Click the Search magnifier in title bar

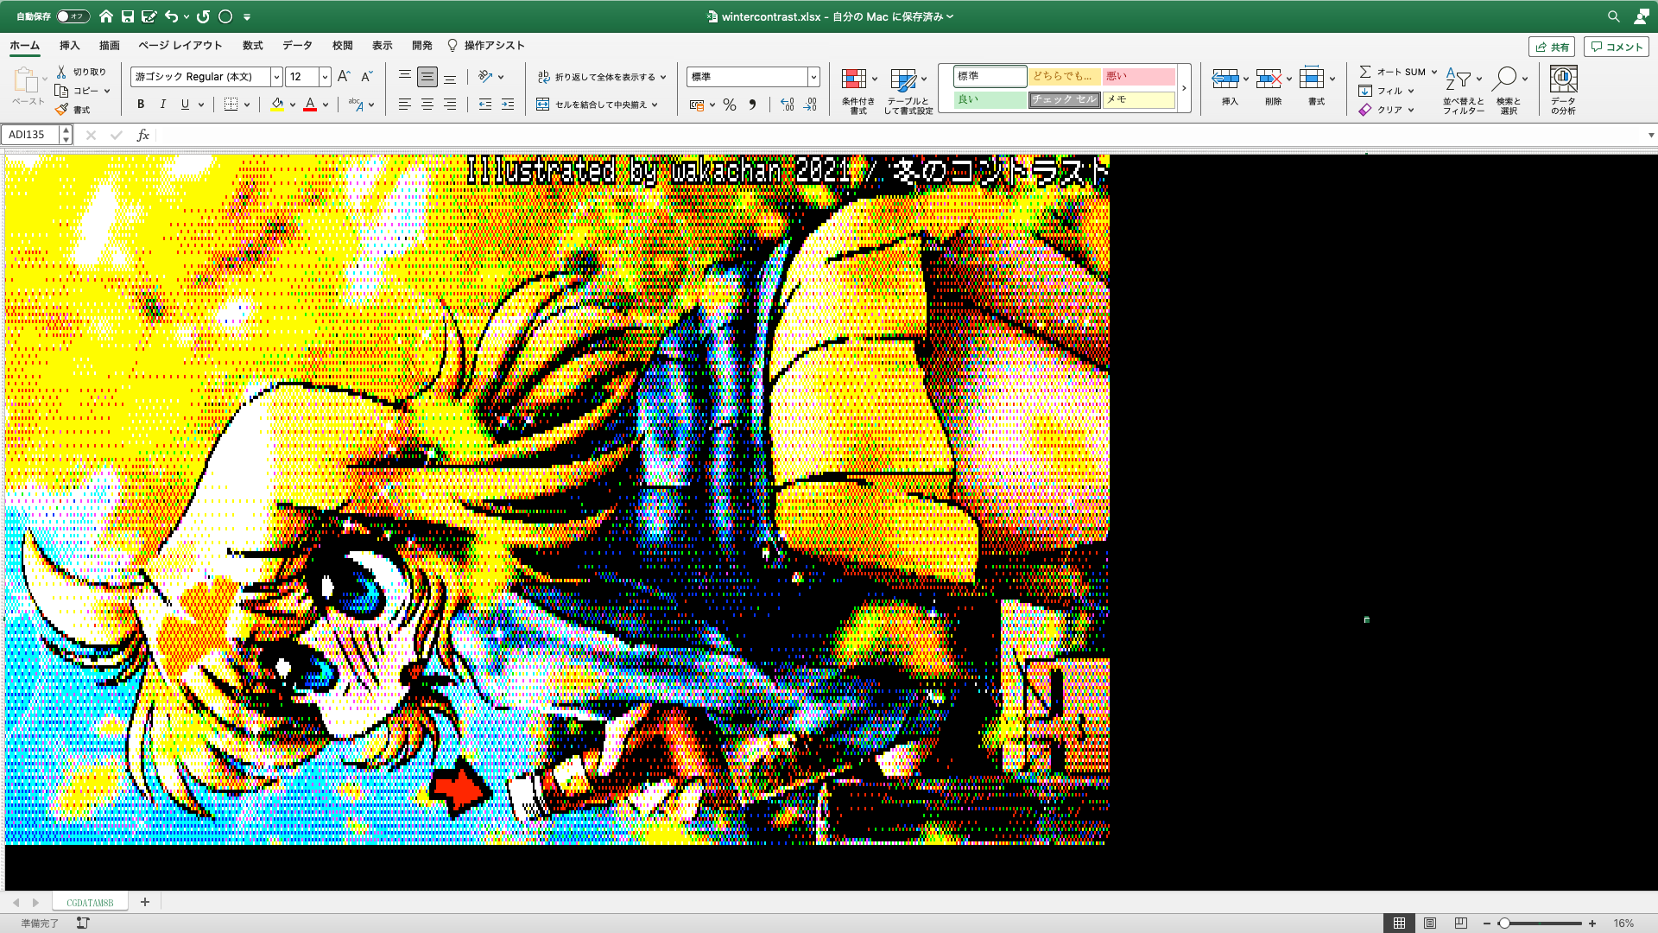click(x=1613, y=16)
